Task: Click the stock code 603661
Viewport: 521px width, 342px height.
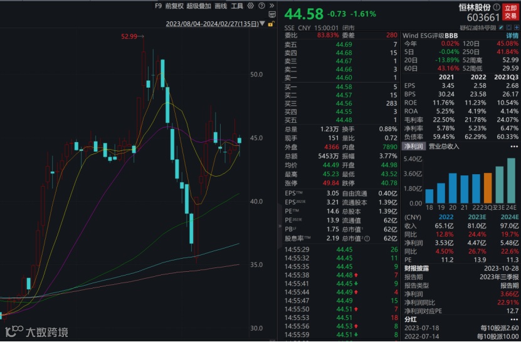Action: (x=483, y=18)
